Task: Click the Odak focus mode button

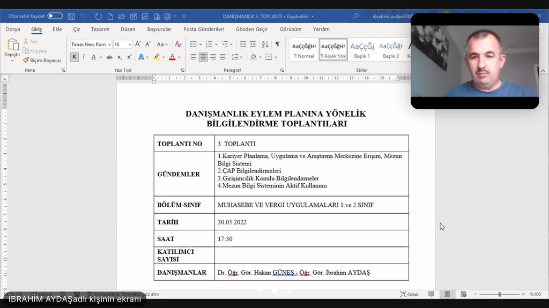Action: click(x=410, y=294)
